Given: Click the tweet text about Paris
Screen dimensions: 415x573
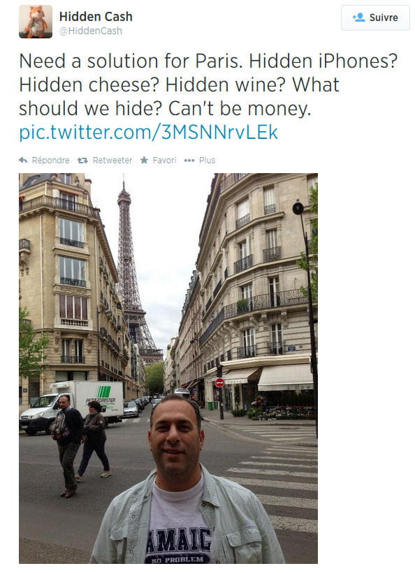Looking at the screenshot, I should coord(208,84).
